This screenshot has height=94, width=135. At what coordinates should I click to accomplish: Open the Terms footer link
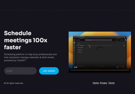[111, 83]
